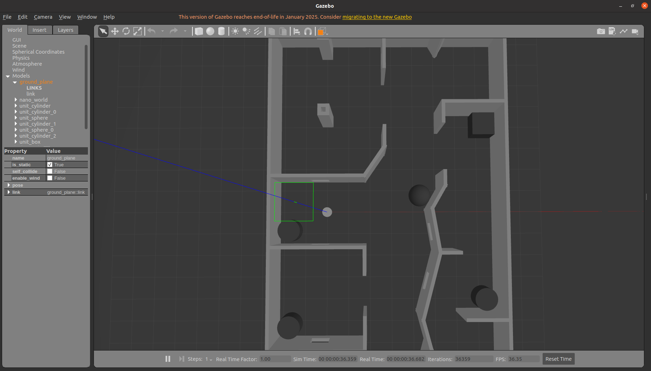
Task: Select Scene in the world tree
Action: pos(19,46)
